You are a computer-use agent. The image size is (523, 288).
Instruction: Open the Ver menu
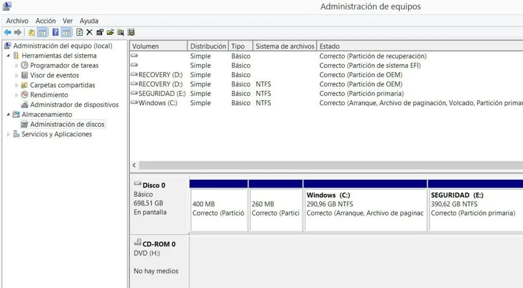click(x=68, y=20)
